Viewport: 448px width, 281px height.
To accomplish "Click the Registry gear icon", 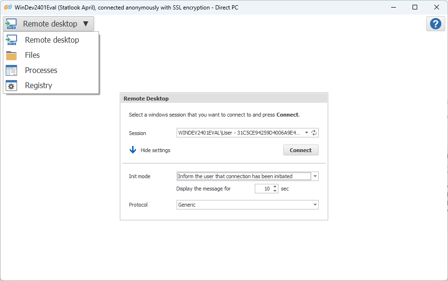I will click(11, 86).
